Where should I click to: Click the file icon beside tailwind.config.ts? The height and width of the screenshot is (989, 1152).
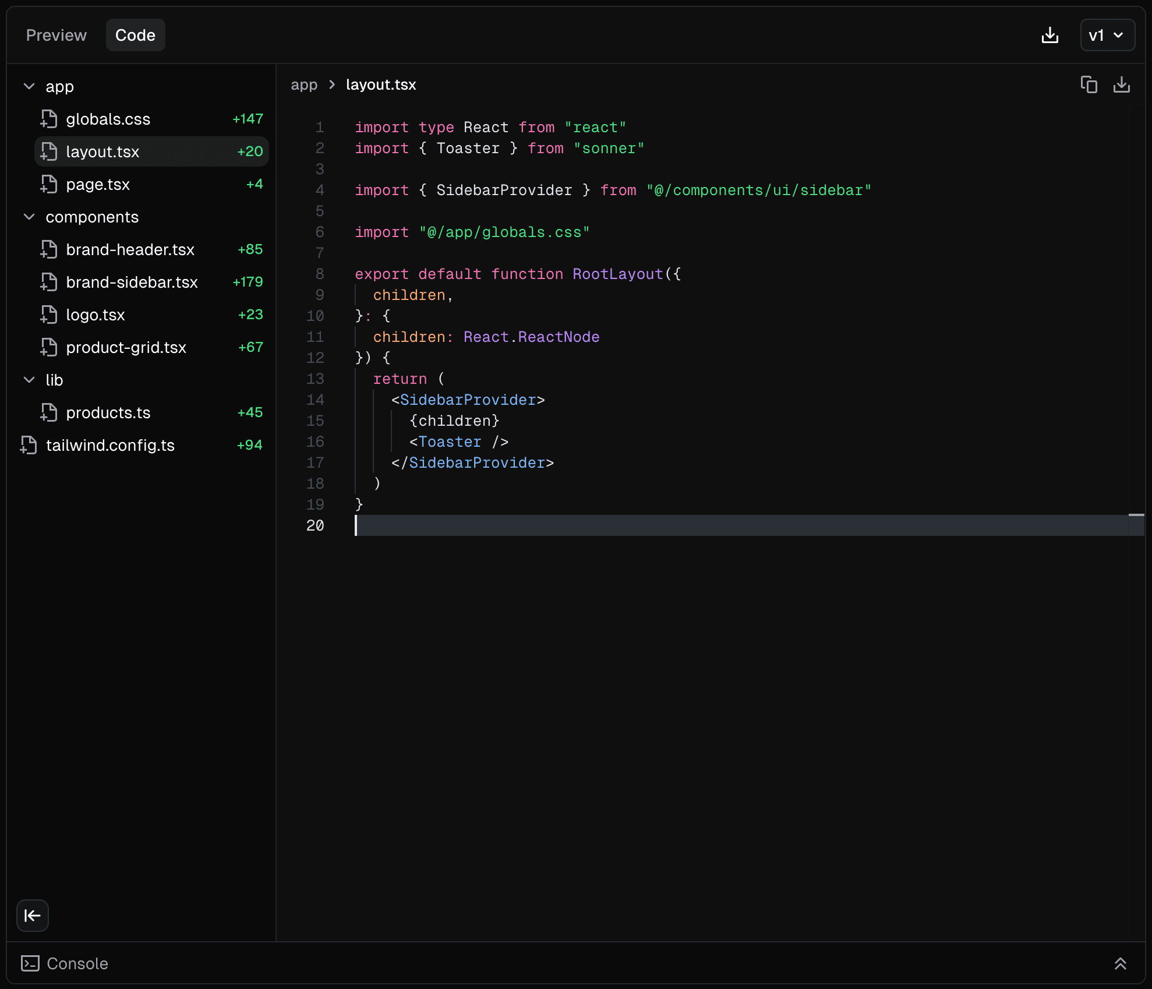coord(28,445)
